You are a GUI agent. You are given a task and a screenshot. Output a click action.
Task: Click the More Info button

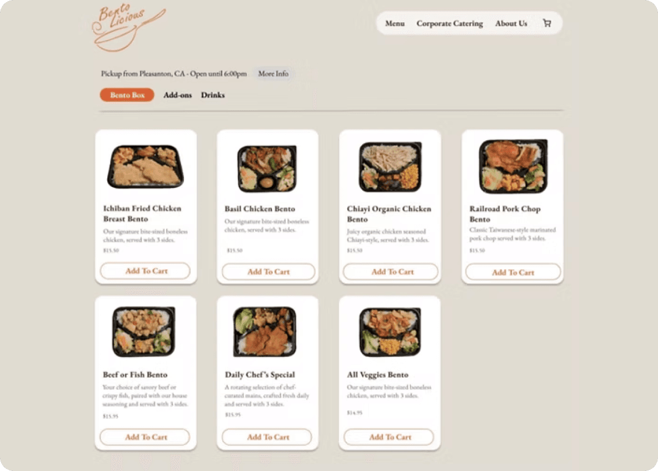273,73
